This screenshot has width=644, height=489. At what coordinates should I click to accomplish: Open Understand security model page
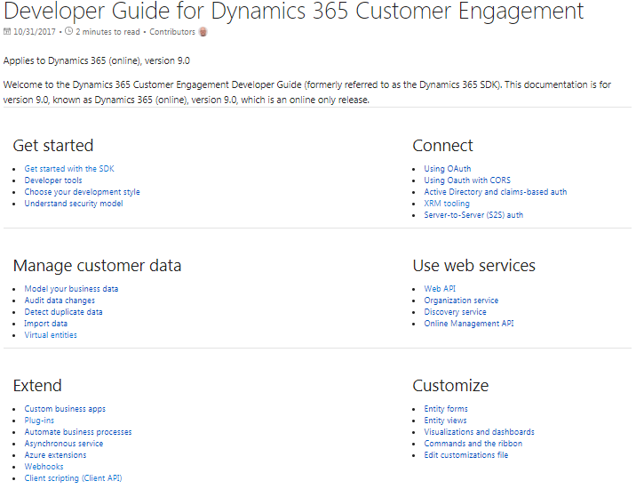pyautogui.click(x=74, y=204)
